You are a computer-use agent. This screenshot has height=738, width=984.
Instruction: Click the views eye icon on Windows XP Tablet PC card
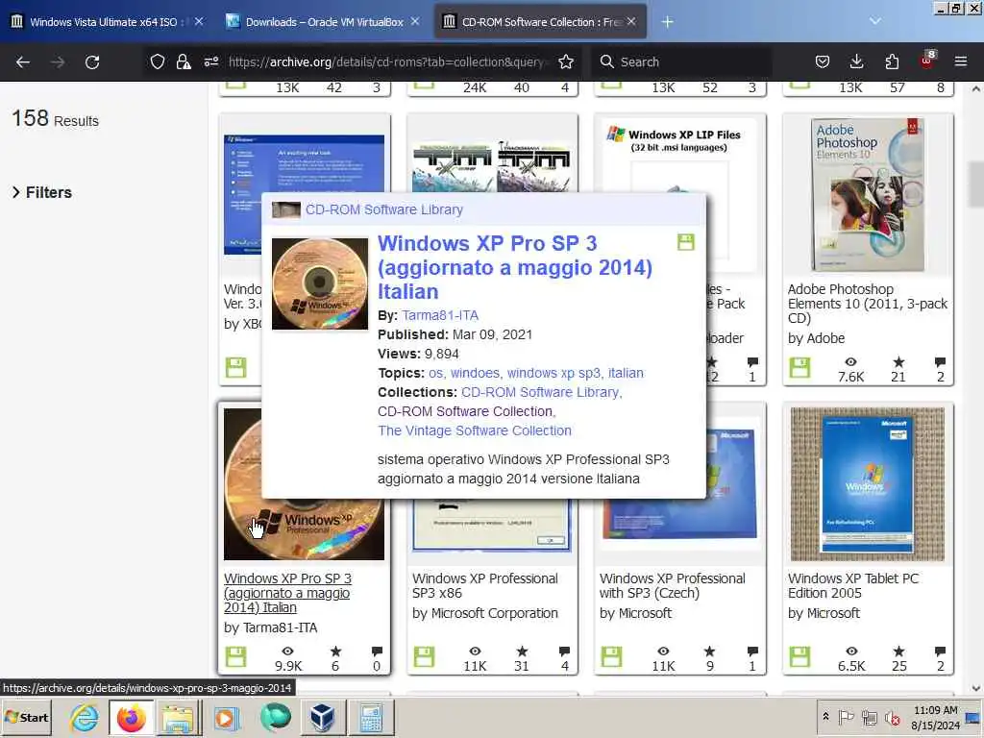tap(851, 651)
